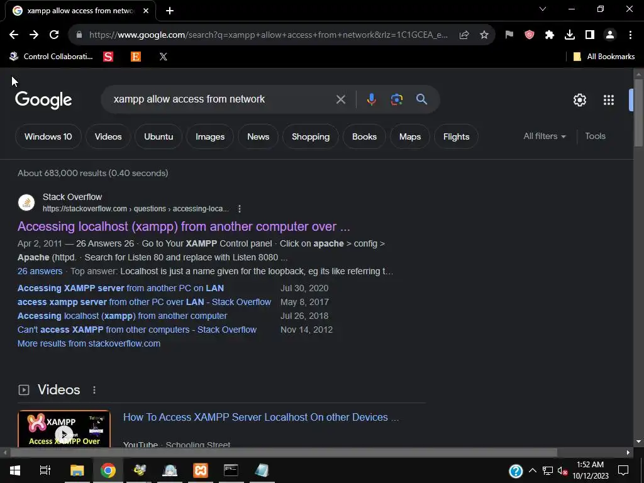The height and width of the screenshot is (483, 644).
Task: Select the Books filter chip
Action: tap(364, 136)
